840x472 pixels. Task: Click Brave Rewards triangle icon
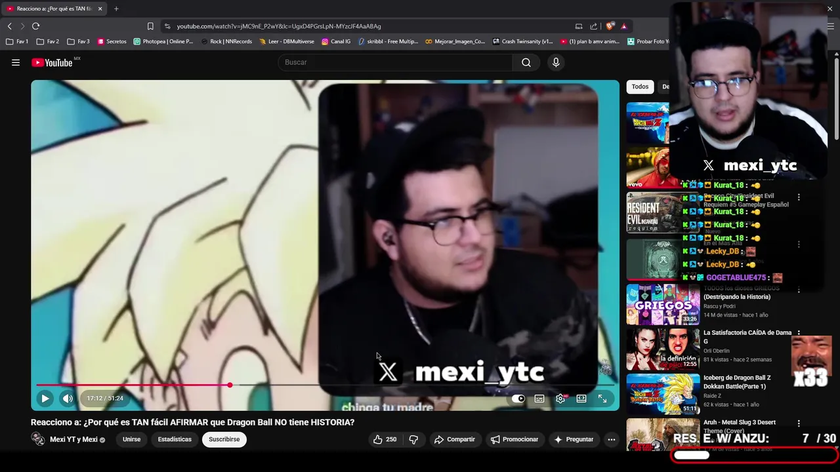(623, 26)
